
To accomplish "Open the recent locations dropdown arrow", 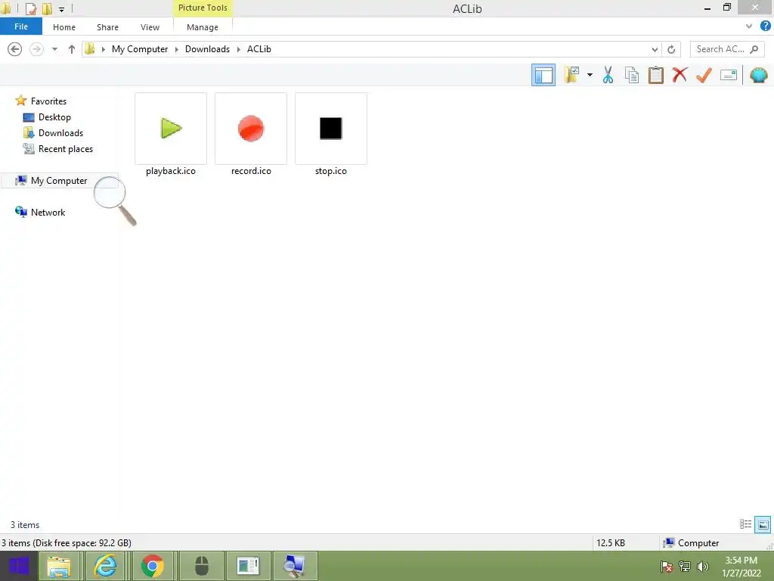I will [54, 49].
